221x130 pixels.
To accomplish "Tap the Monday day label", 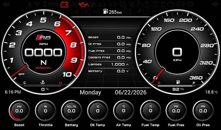I will click(x=90, y=93).
